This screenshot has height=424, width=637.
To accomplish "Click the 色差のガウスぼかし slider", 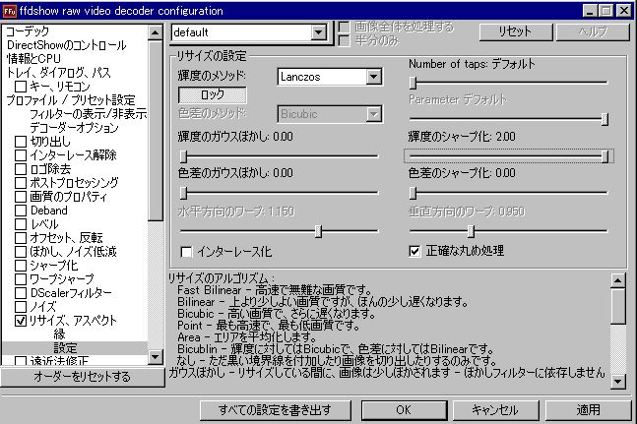I will coord(279,193).
